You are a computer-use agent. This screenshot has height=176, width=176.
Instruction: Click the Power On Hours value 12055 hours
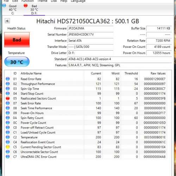159,53
